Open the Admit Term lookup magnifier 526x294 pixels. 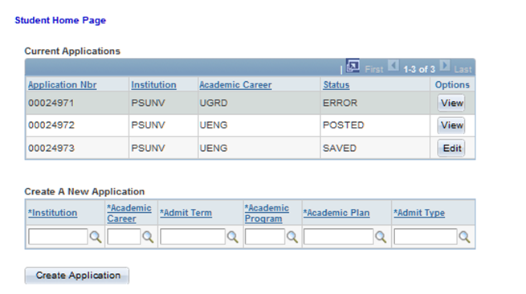pyautogui.click(x=232, y=237)
